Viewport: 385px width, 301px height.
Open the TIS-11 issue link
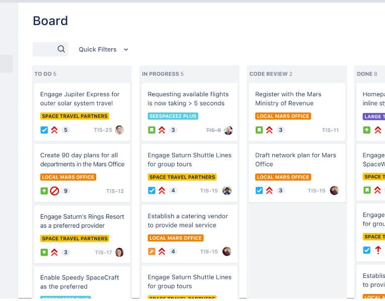click(x=330, y=130)
